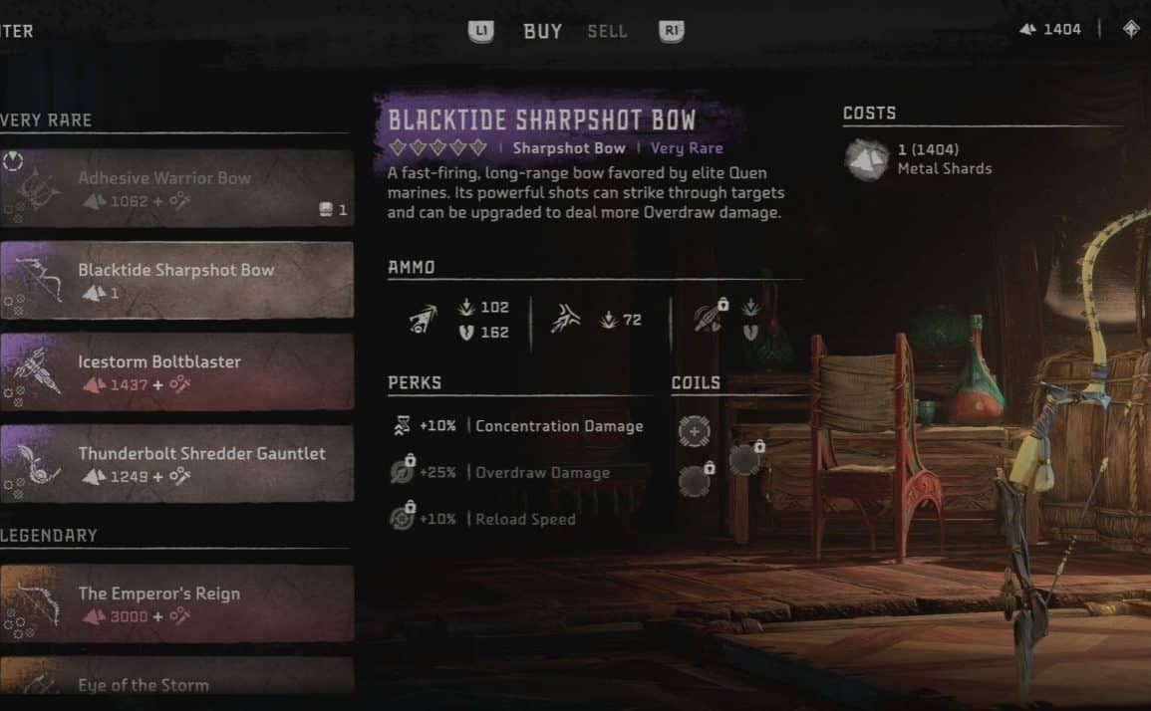Viewport: 1151px width, 711px height.
Task: Click the Concentration Damage perk icon
Action: click(x=402, y=425)
